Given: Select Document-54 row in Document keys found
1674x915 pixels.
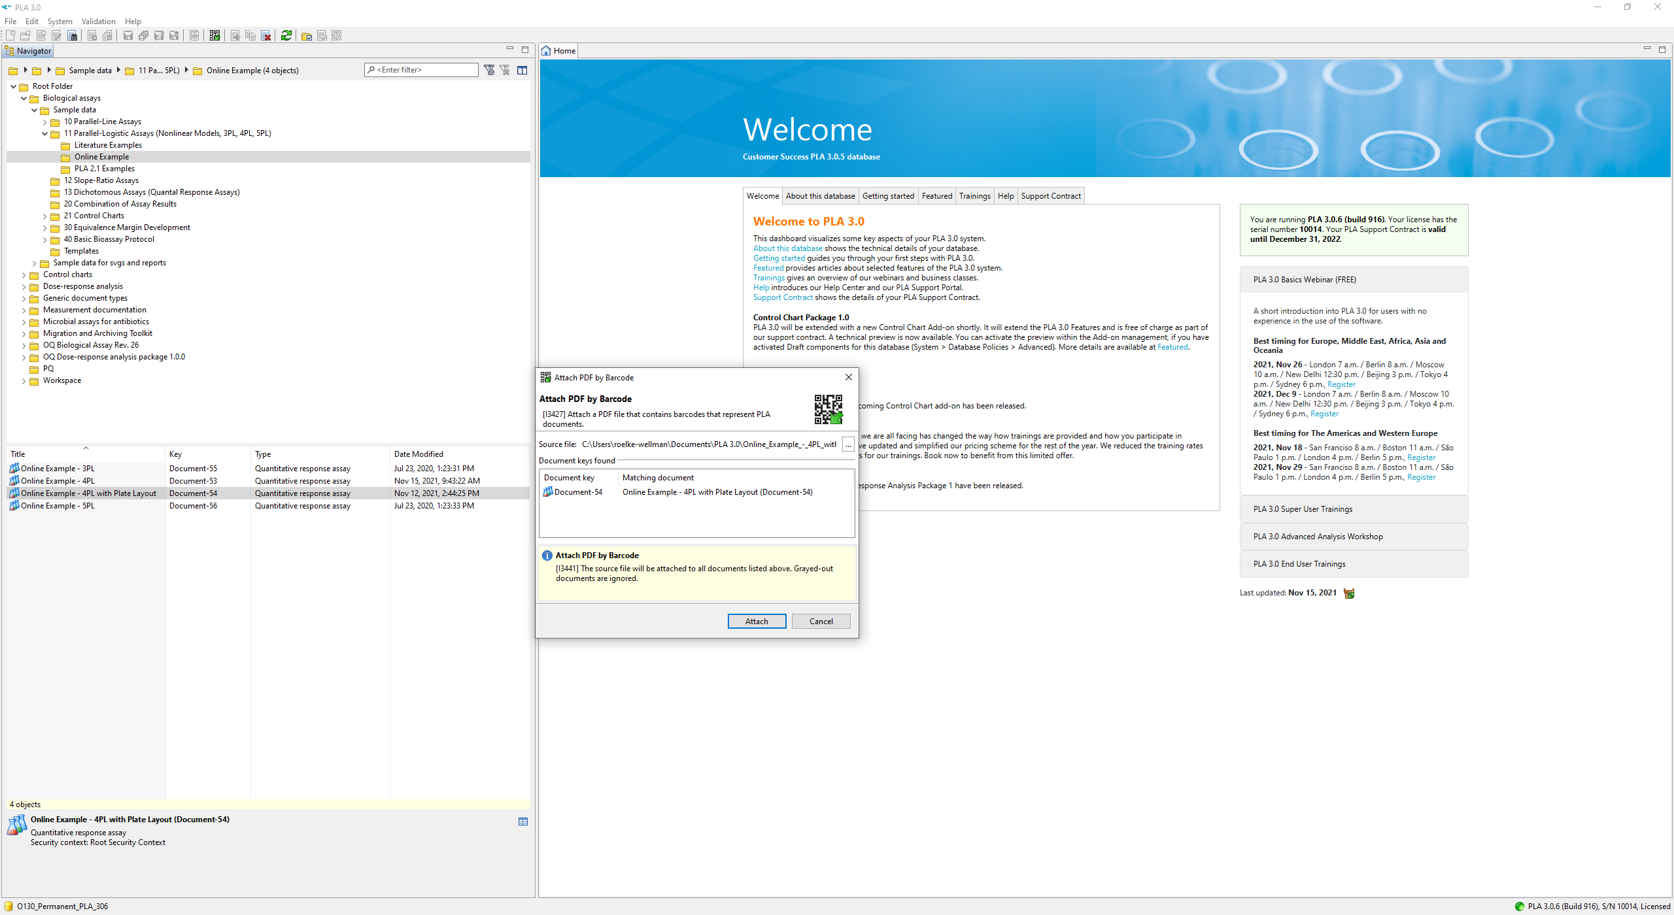Looking at the screenshot, I should point(696,492).
